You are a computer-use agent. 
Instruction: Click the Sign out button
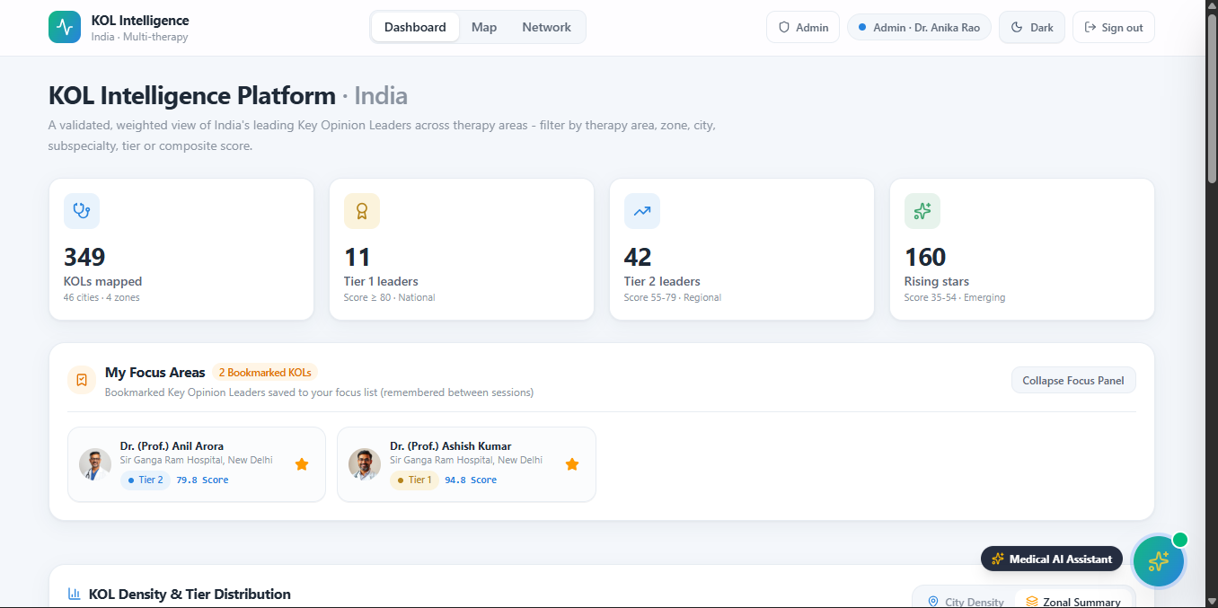click(1114, 27)
